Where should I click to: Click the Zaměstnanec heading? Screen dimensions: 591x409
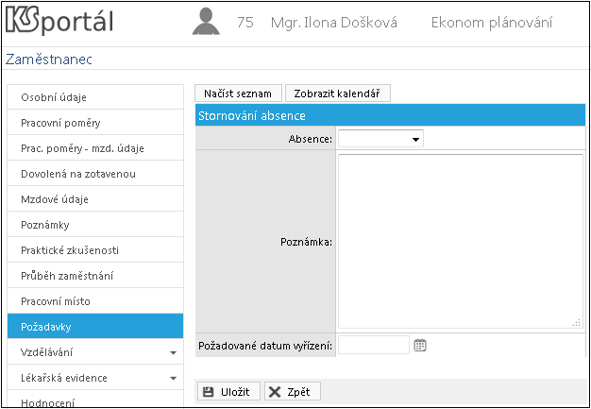tap(49, 60)
